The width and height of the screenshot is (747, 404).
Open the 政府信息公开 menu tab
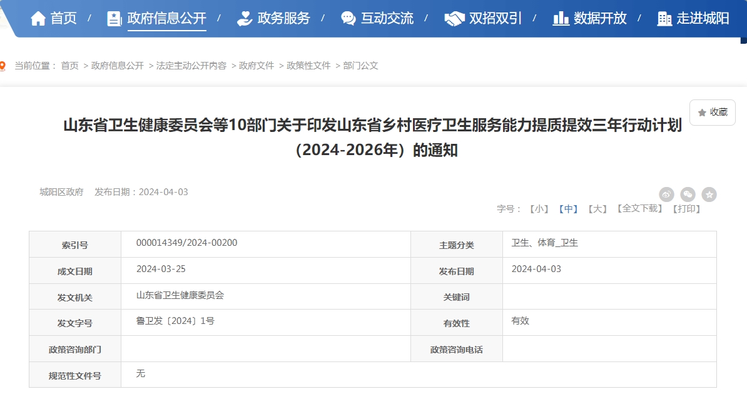click(166, 19)
